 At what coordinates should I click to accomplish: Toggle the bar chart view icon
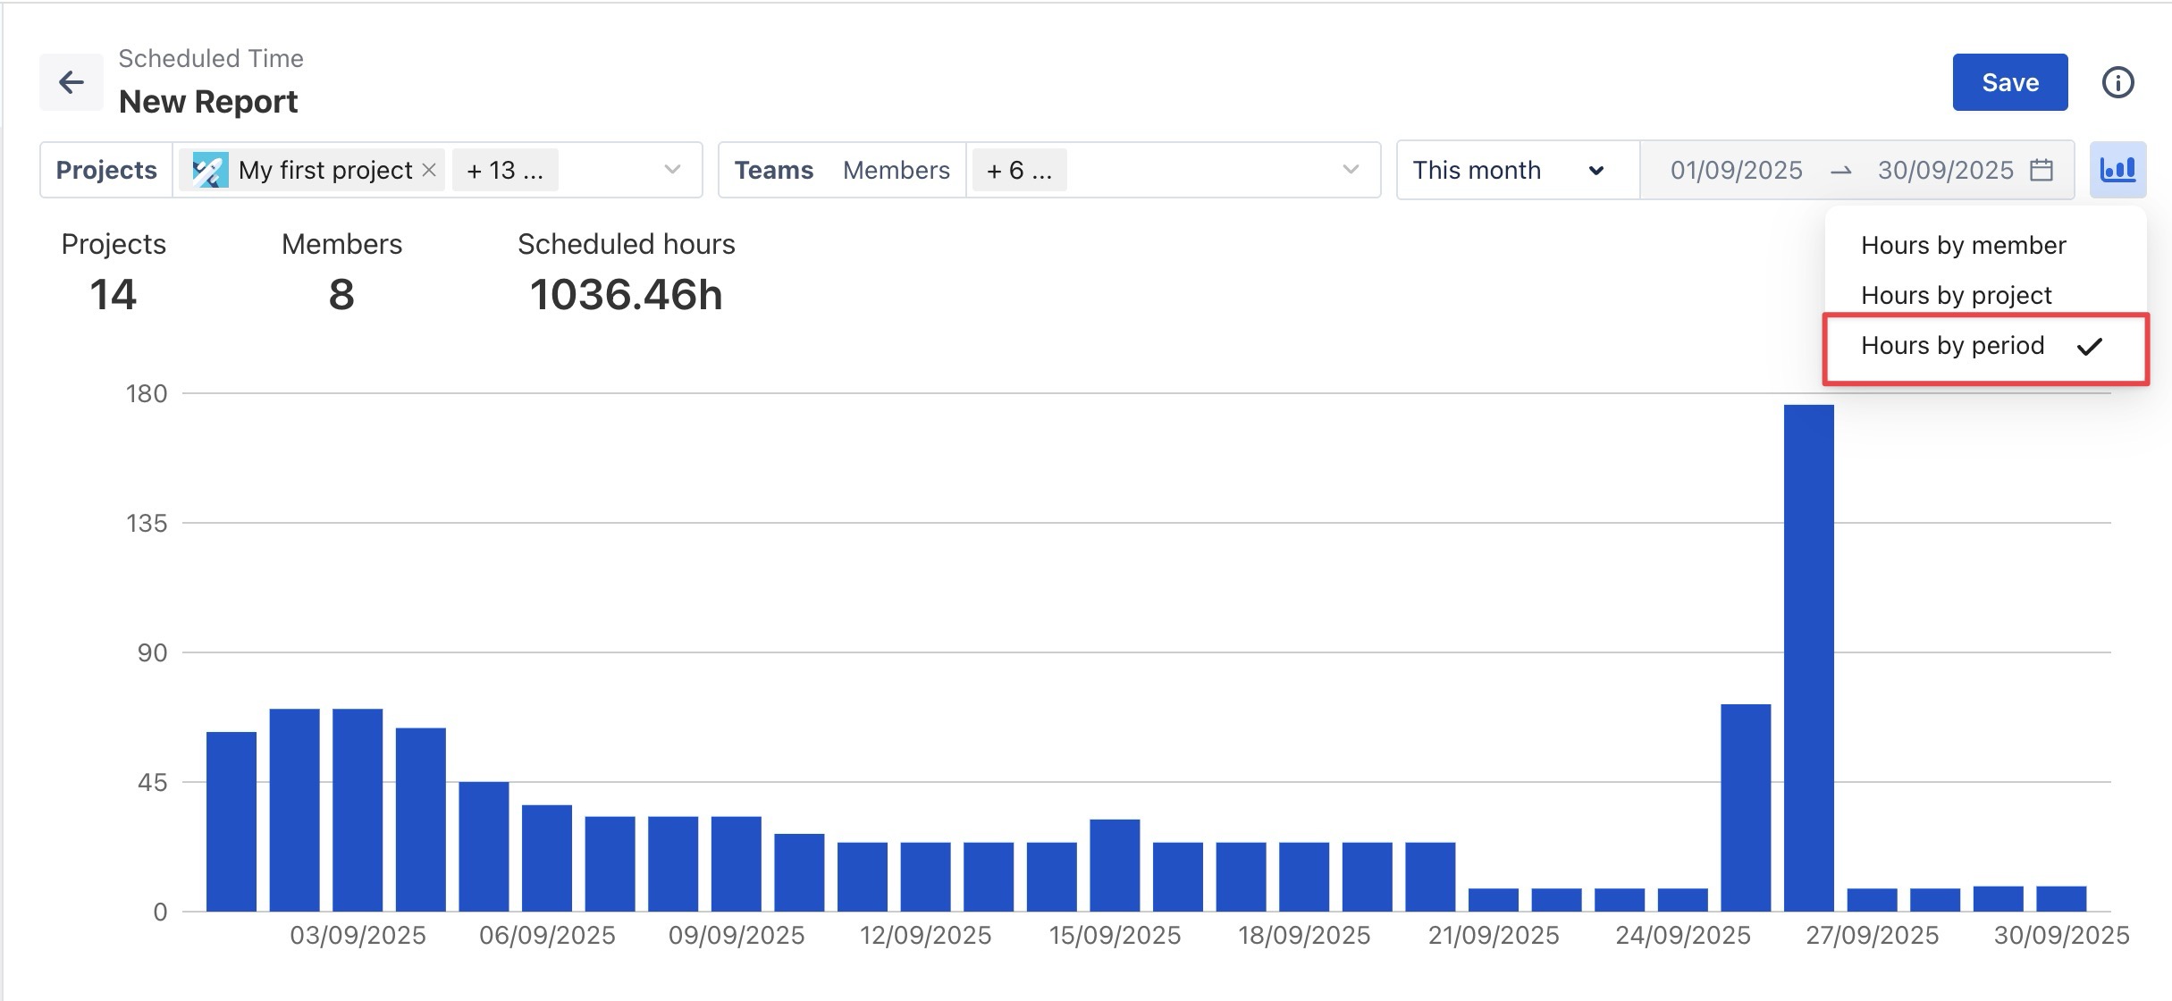click(x=2117, y=170)
